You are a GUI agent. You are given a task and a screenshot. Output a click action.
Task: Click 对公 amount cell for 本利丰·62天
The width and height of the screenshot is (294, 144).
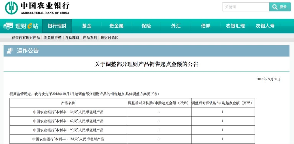[160, 121]
